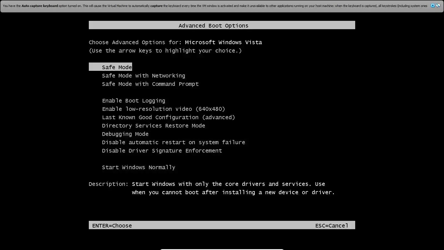Select Disable automatic restart on system failure
The width and height of the screenshot is (444, 250).
173,142
